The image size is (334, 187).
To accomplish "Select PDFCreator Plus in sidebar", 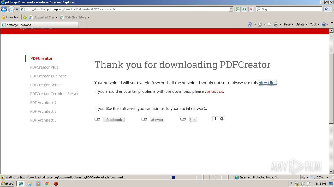I will pyautogui.click(x=44, y=67).
